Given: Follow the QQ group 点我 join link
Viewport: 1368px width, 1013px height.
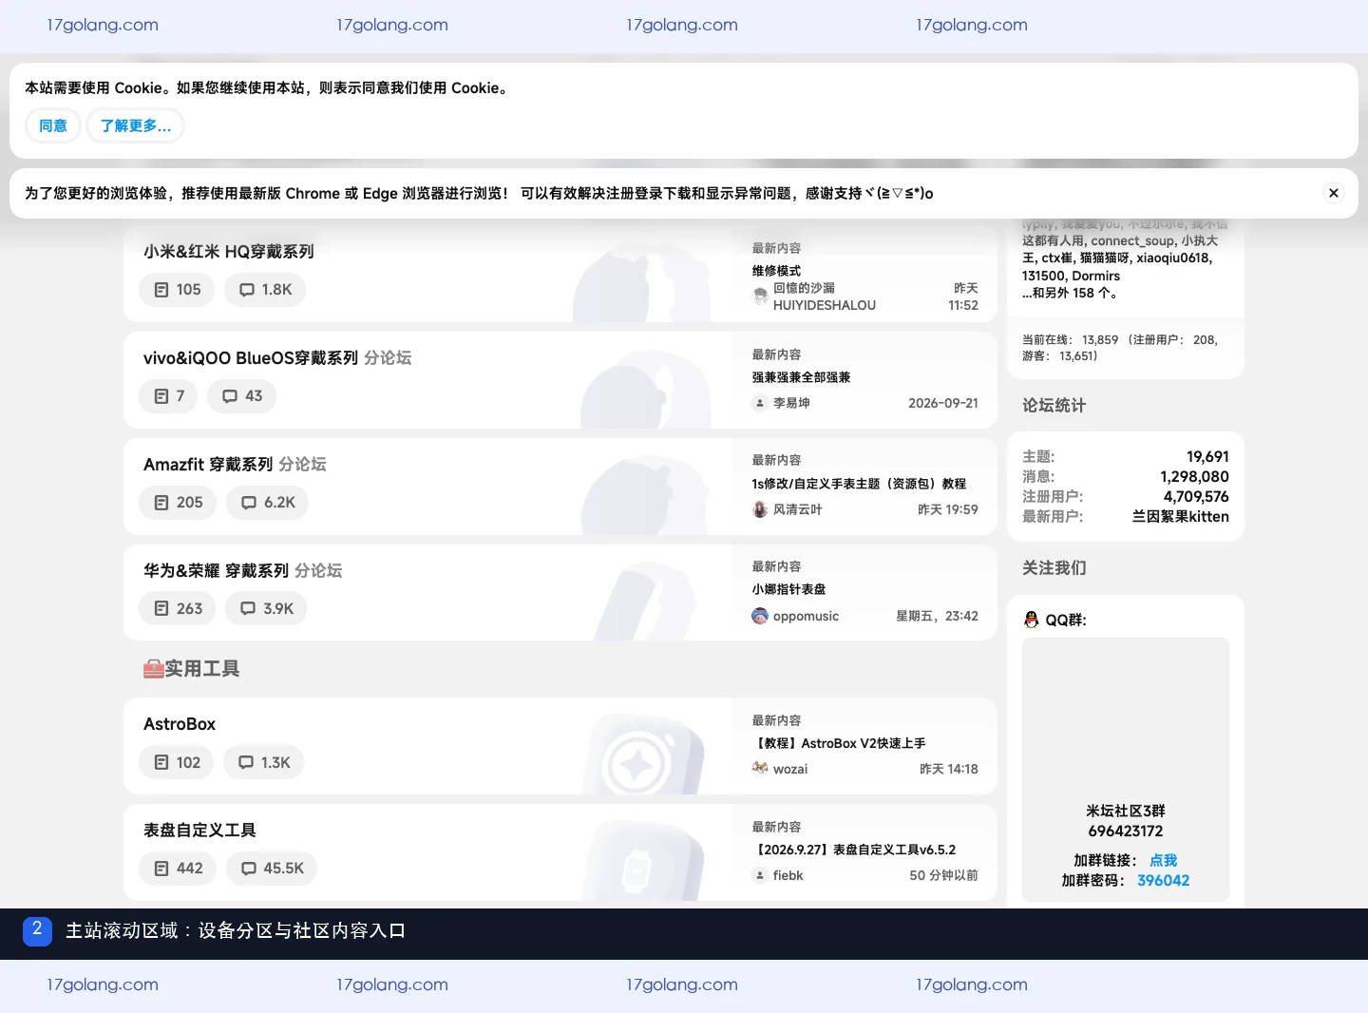Looking at the screenshot, I should tap(1164, 860).
